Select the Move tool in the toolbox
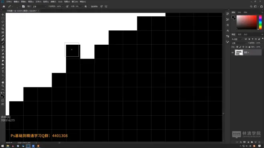This screenshot has height=148, width=264. 3,15
